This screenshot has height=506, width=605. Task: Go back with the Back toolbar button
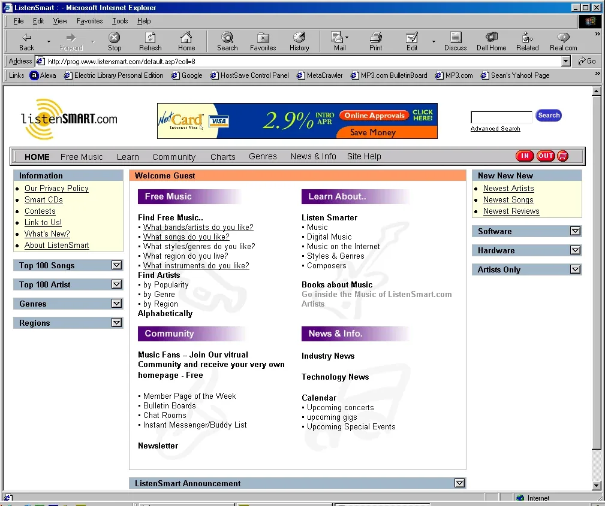pos(26,42)
